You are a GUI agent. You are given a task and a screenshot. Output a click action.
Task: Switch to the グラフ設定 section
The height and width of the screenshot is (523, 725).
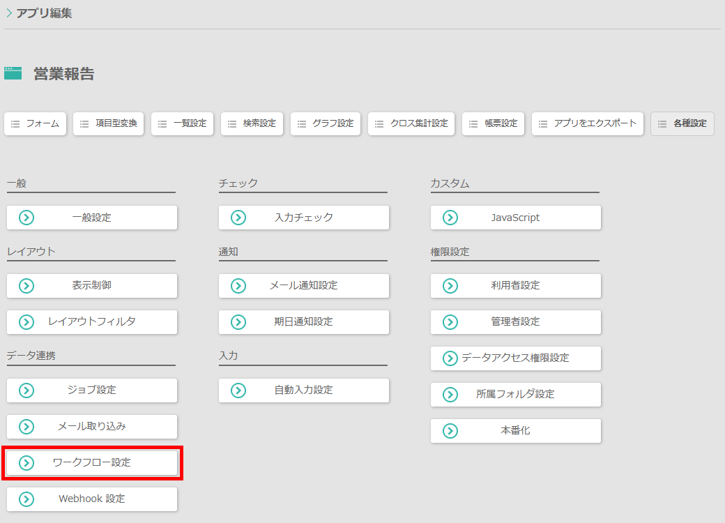(325, 123)
